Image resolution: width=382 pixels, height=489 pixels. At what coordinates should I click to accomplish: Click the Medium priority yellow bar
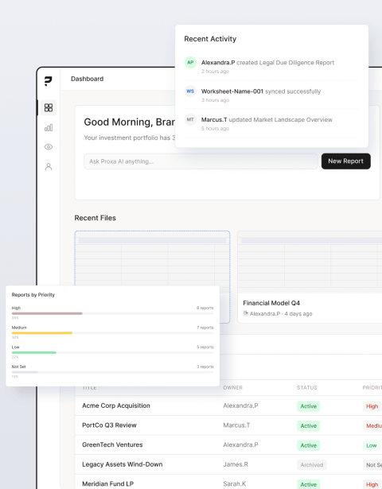click(42, 333)
